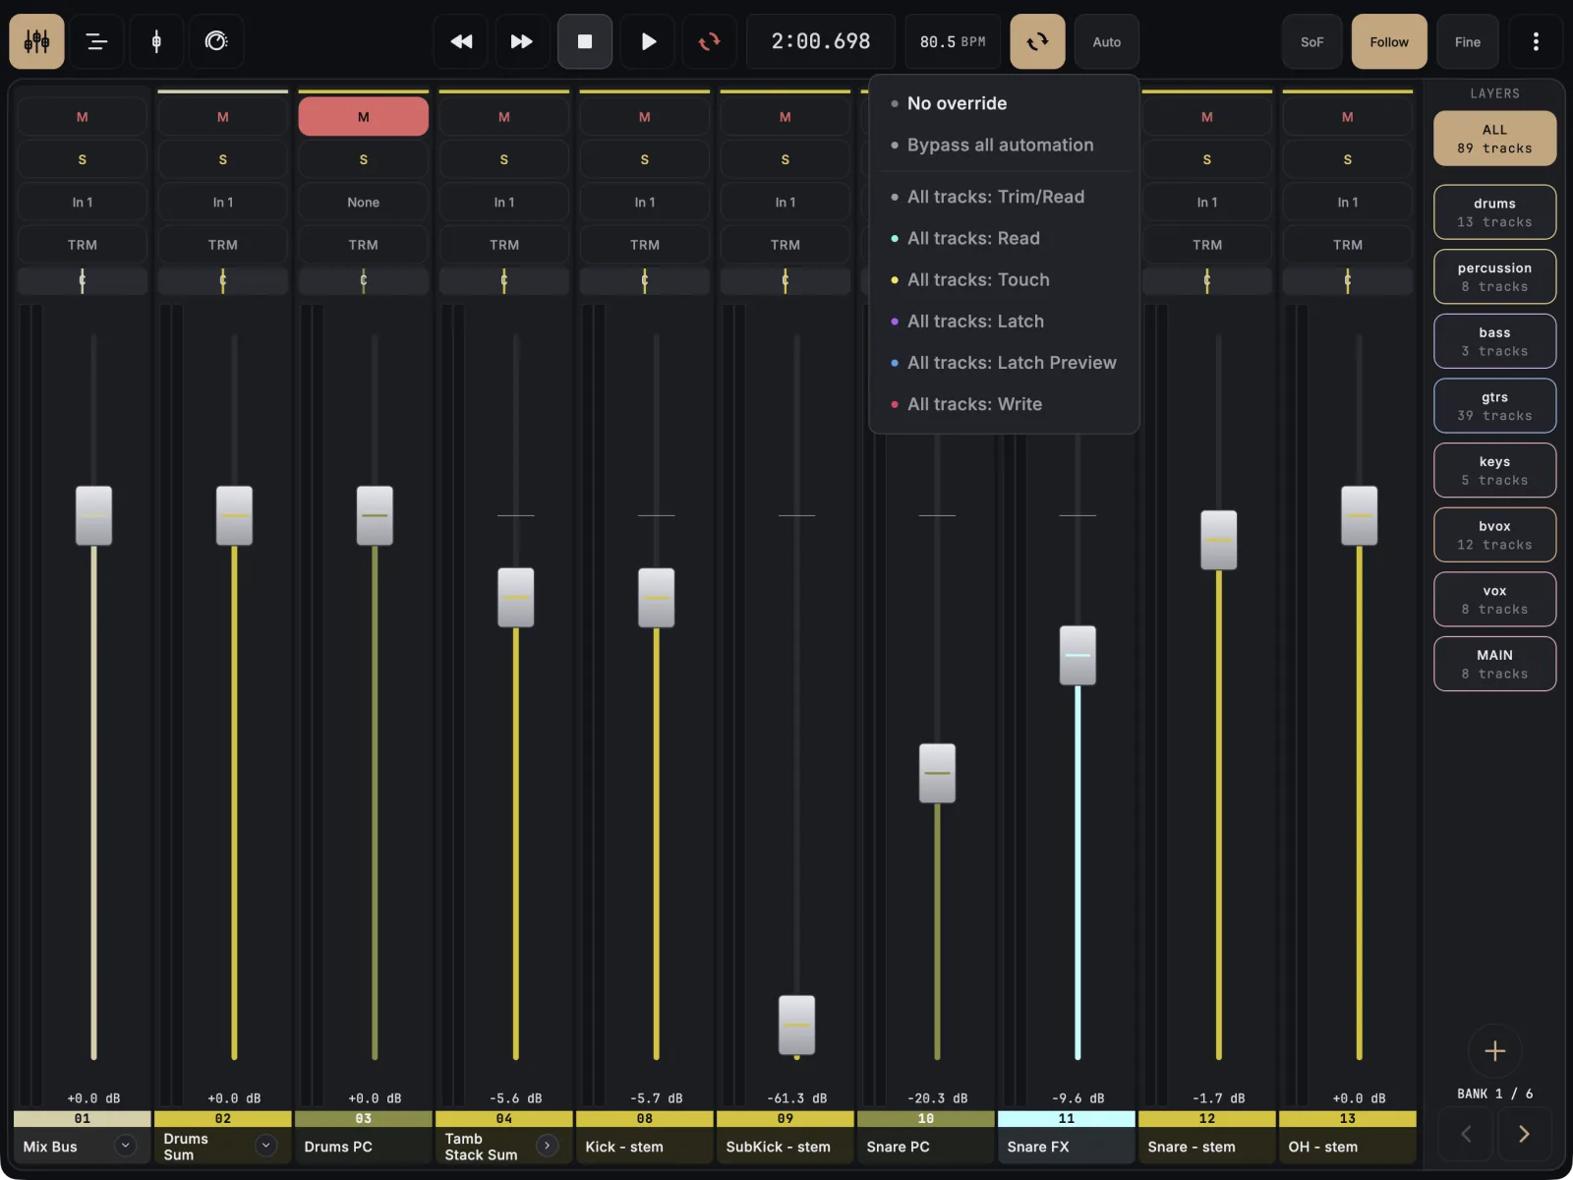1573x1180 pixels.
Task: Mute the OH - stem track
Action: 1348,117
